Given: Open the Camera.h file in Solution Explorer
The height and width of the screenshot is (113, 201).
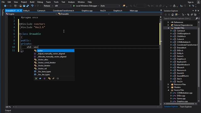Looking at the screenshot, I should pyautogui.click(x=181, y=31).
